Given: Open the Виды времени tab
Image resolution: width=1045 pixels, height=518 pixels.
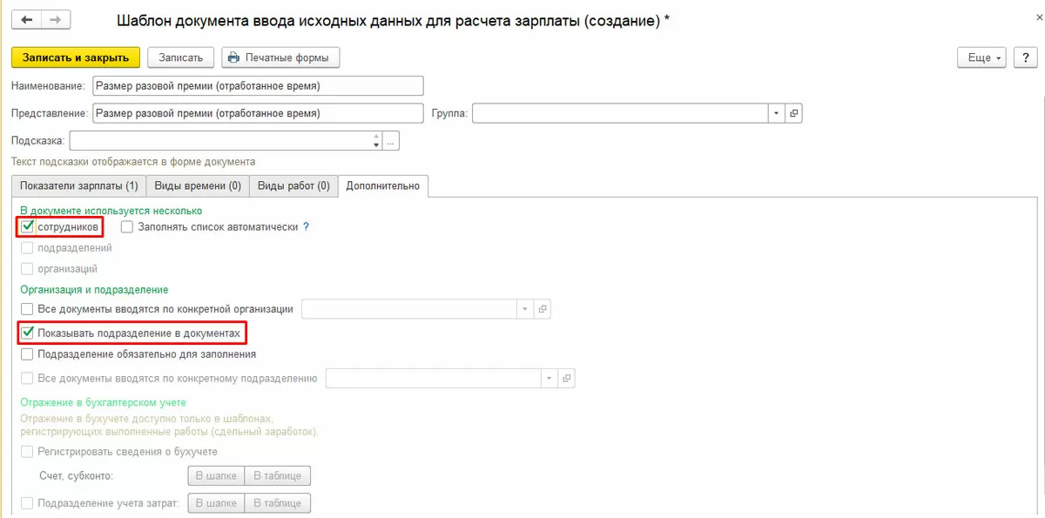Looking at the screenshot, I should [x=198, y=185].
